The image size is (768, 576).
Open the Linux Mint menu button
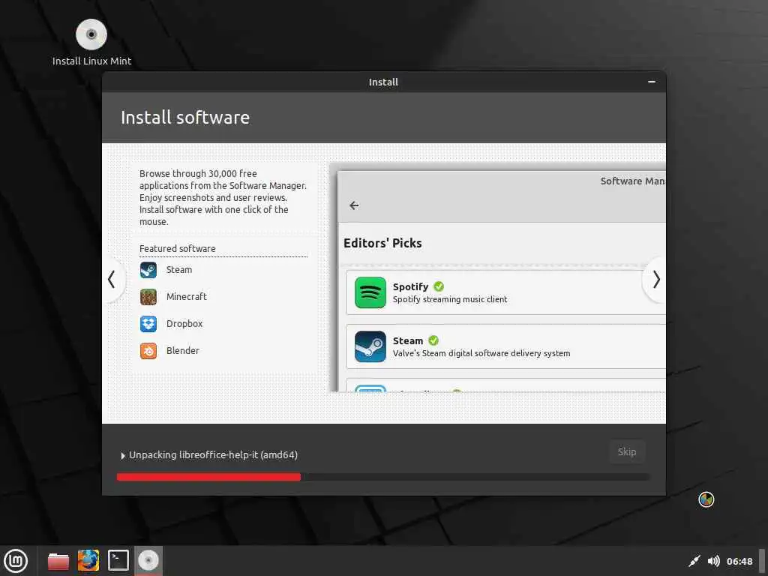[x=16, y=561]
